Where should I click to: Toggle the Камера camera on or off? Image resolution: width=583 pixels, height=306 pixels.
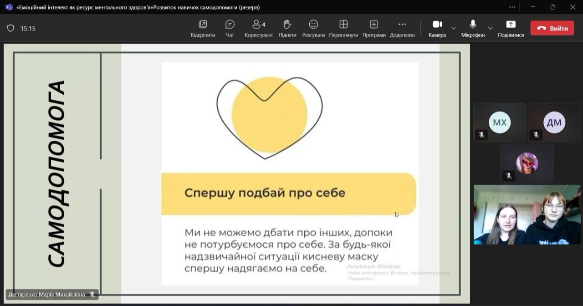point(437,28)
